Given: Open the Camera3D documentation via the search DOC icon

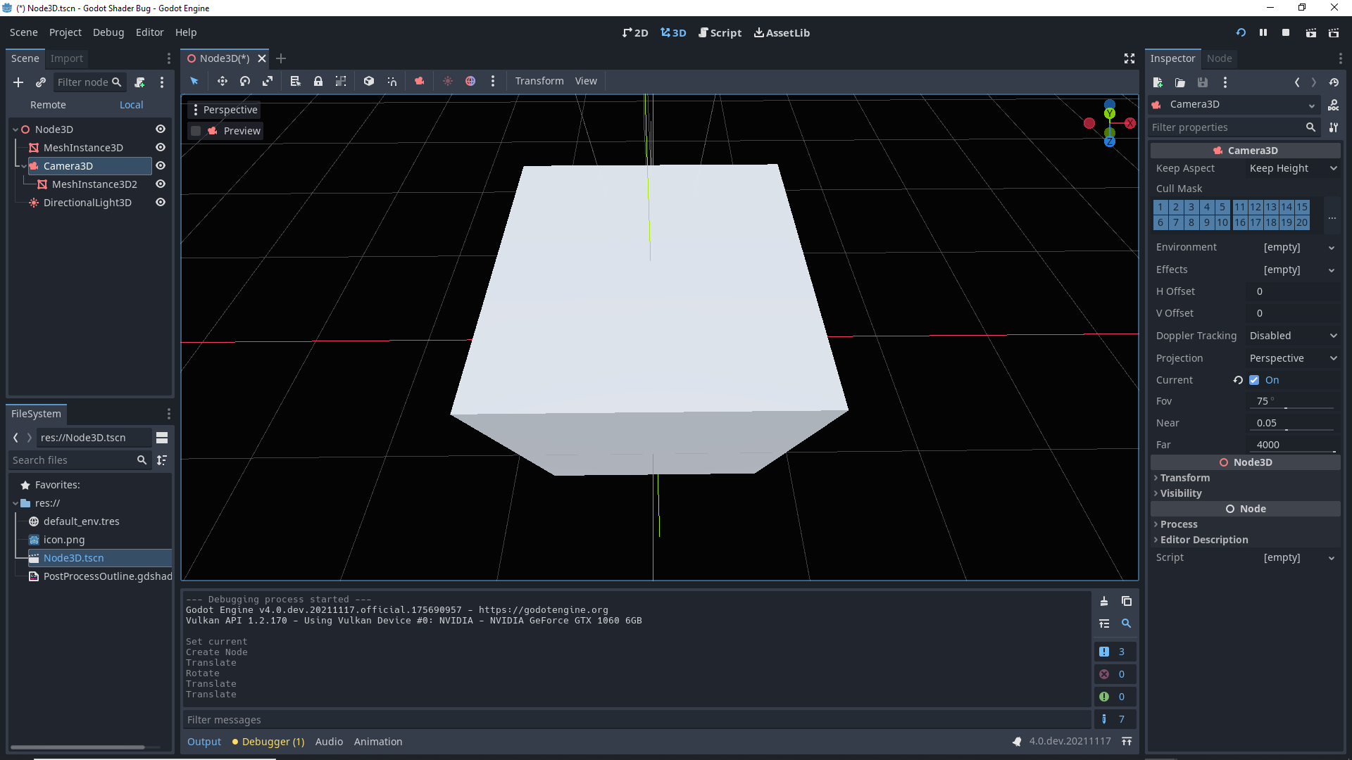Looking at the screenshot, I should (x=1334, y=105).
